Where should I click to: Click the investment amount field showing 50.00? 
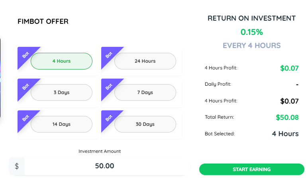(x=104, y=166)
